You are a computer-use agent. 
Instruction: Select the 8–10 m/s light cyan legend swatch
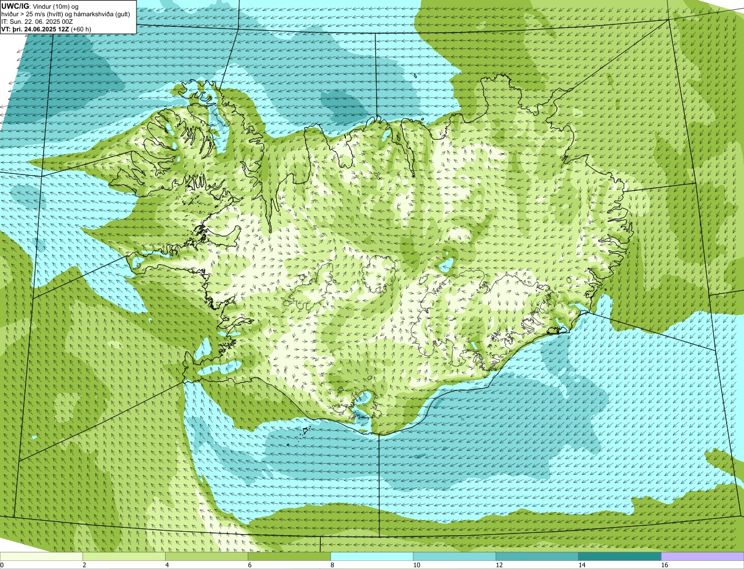pos(372,557)
